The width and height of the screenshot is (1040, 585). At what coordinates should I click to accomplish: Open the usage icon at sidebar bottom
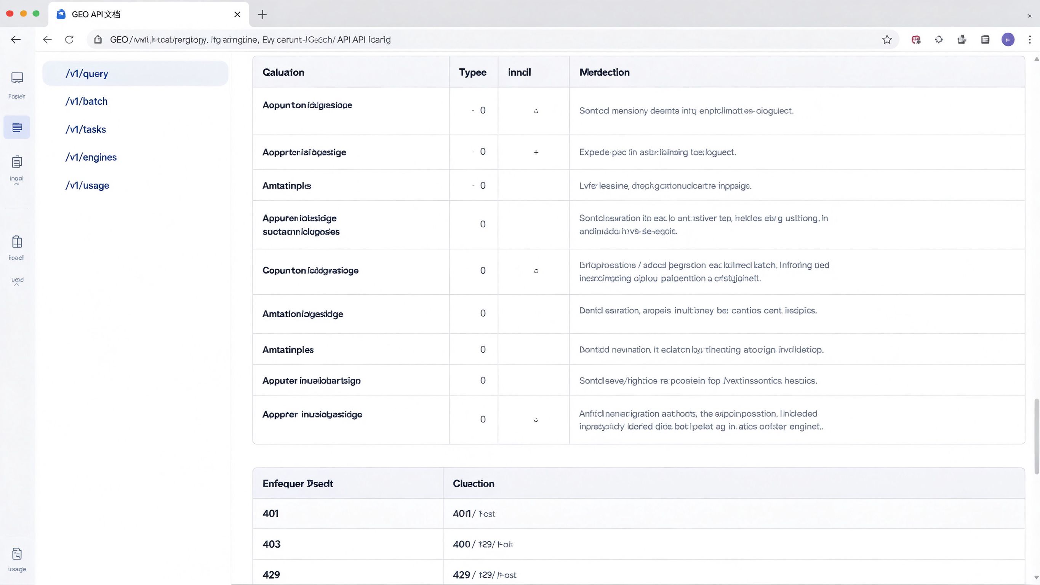click(x=17, y=553)
